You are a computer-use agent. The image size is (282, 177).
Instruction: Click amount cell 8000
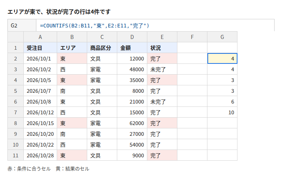[x=132, y=91]
